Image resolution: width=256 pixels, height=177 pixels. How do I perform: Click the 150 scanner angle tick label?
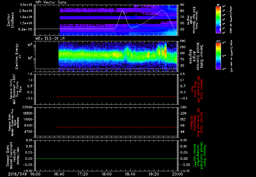click(x=182, y=47)
